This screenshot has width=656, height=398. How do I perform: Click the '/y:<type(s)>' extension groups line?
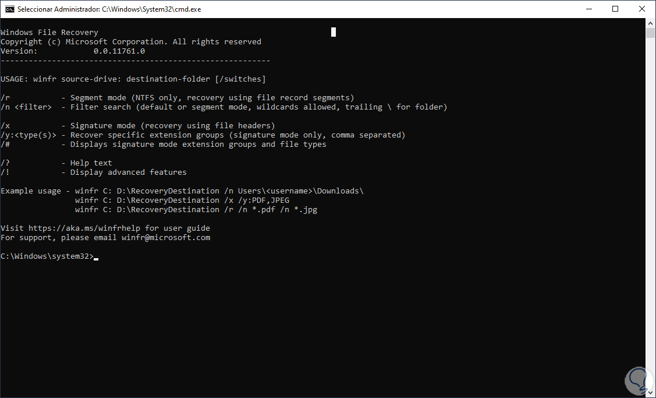coord(203,135)
